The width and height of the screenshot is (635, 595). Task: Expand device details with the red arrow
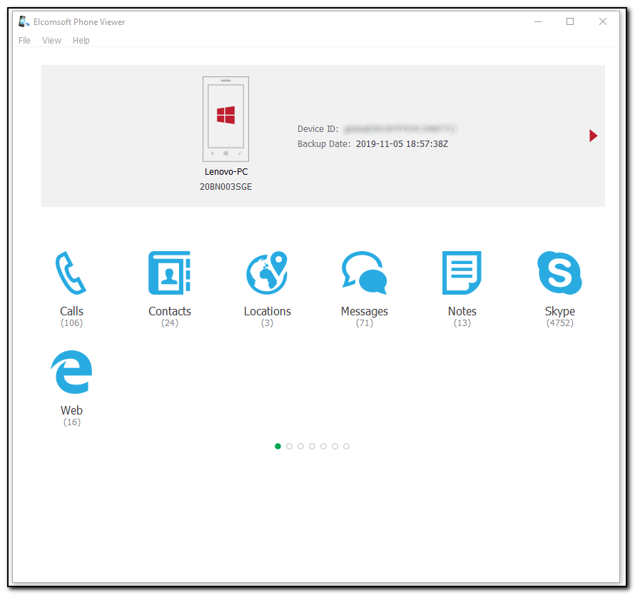coord(593,136)
